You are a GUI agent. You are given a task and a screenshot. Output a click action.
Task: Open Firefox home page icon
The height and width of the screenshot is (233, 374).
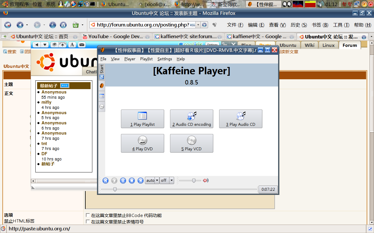63,25
